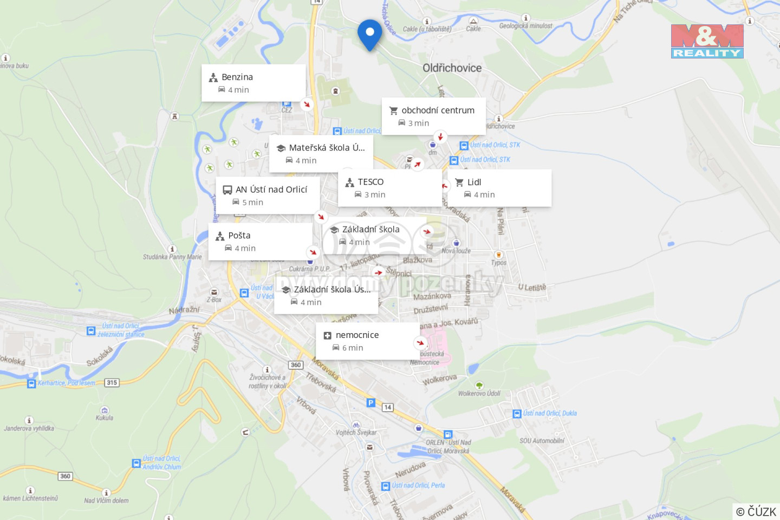780x520 pixels.
Task: Select the Pošta place card
Action: click(261, 242)
